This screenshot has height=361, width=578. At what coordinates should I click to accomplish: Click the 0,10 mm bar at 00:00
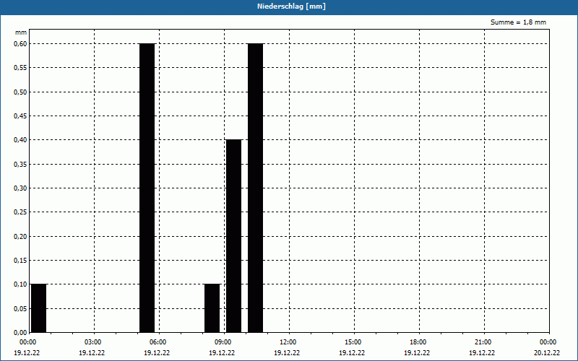click(39, 308)
